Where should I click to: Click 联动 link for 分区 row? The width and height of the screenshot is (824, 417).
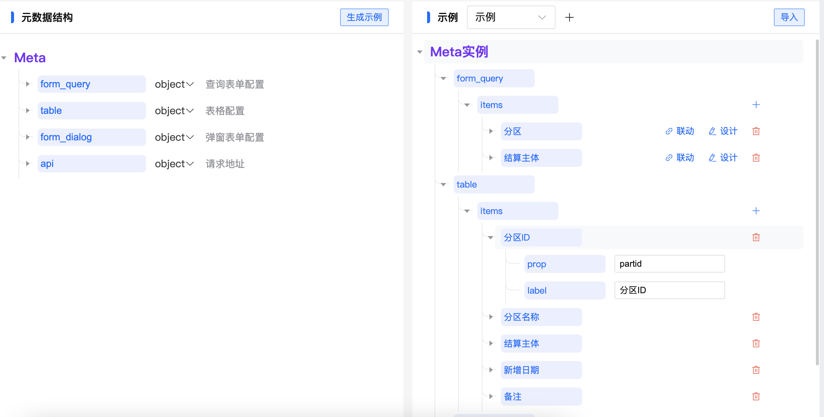coord(680,131)
